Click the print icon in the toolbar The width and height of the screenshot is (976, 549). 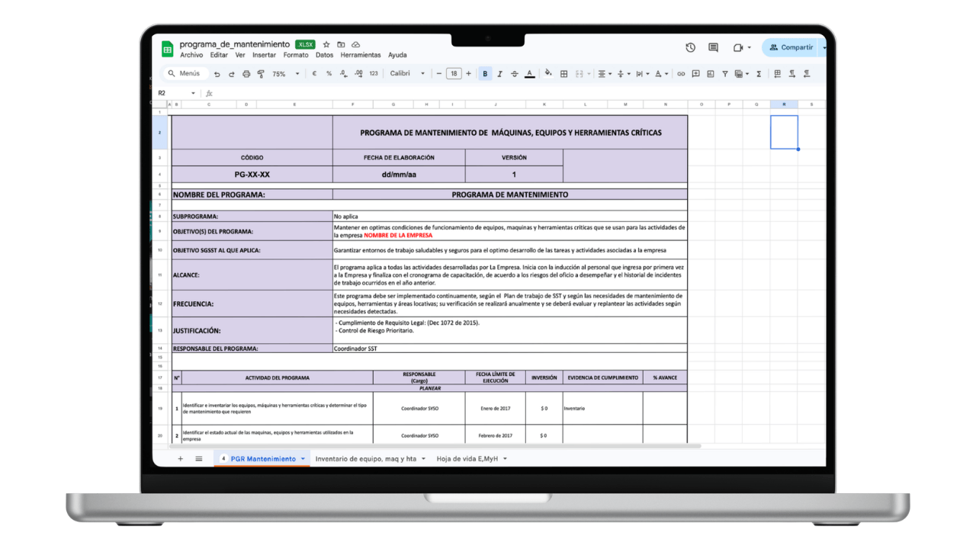point(246,74)
